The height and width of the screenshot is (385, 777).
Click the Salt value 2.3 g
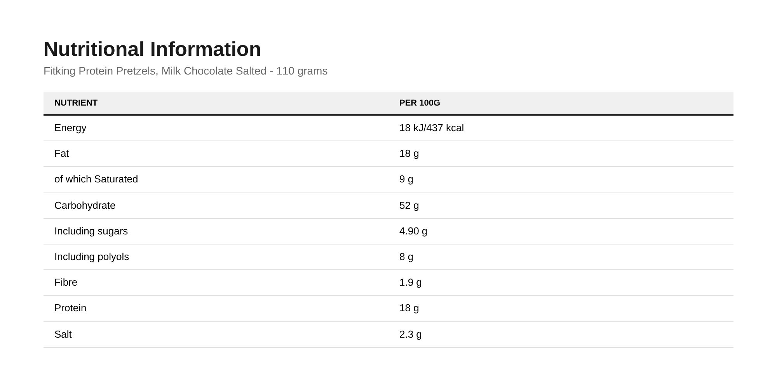click(x=411, y=335)
